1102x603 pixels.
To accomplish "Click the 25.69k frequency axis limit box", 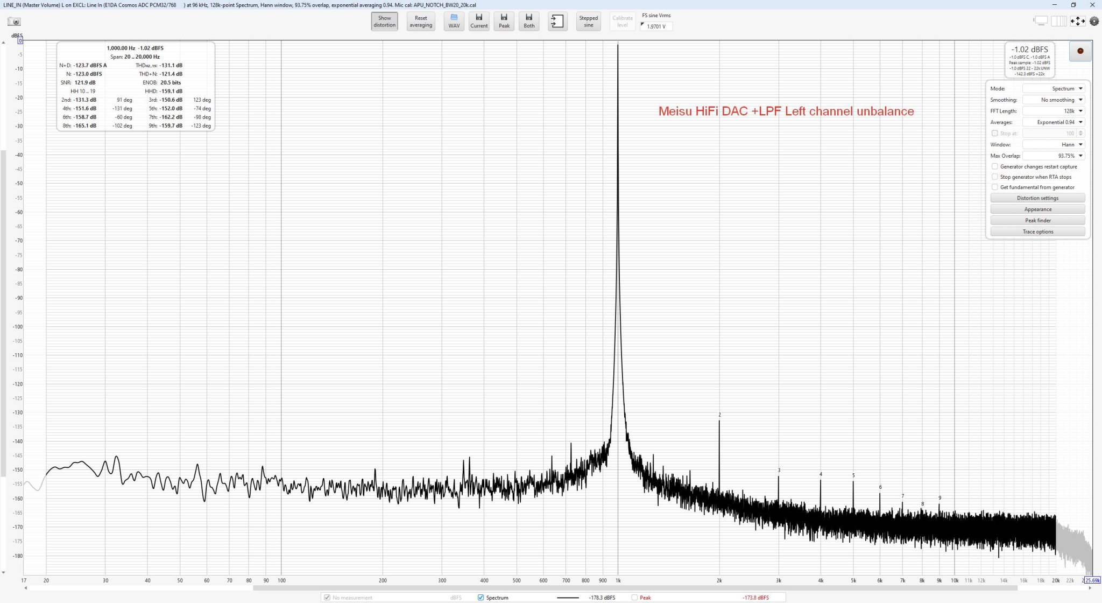I will pyautogui.click(x=1092, y=580).
